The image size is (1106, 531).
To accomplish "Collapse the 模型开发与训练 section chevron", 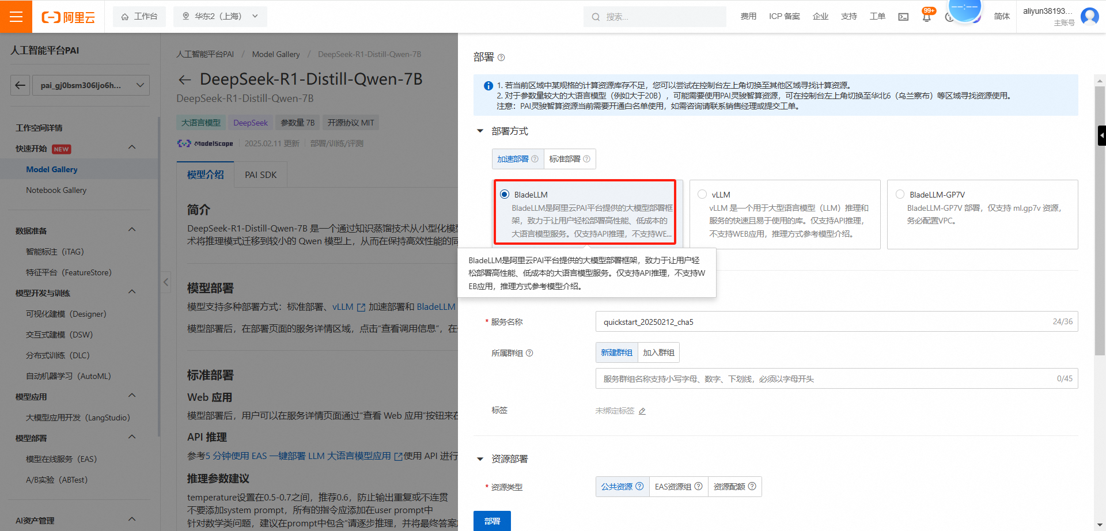I will click(132, 293).
